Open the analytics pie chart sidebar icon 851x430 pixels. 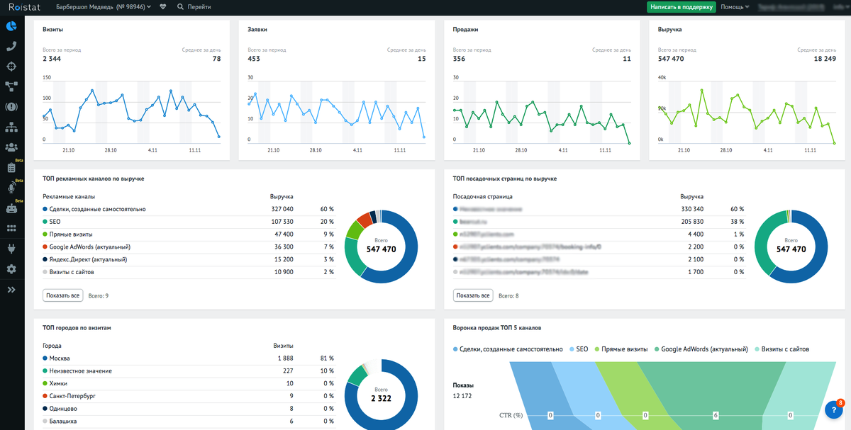[x=11, y=26]
